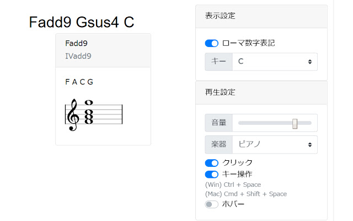353x221 pixels.
Task: Toggle the キー操作 switch
Action: point(212,174)
